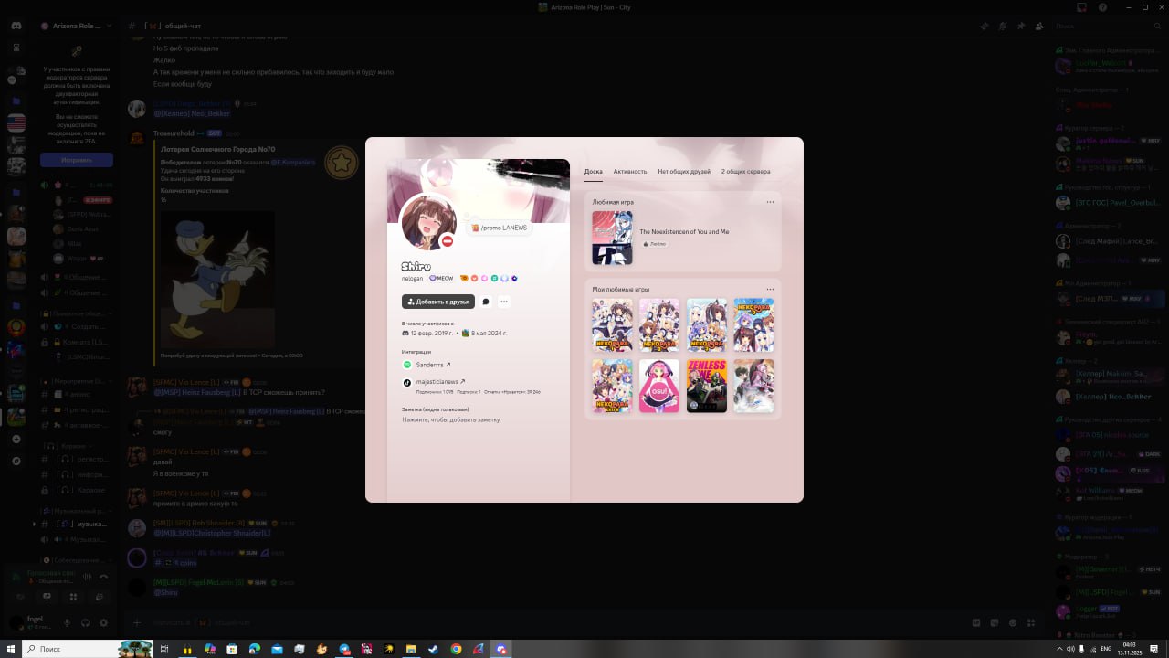The width and height of the screenshot is (1169, 658).
Task: Open options menu for Мои любимые игры card
Action: [x=770, y=290]
